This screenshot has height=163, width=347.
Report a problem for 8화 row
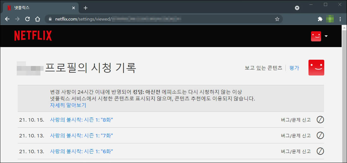[296, 120]
